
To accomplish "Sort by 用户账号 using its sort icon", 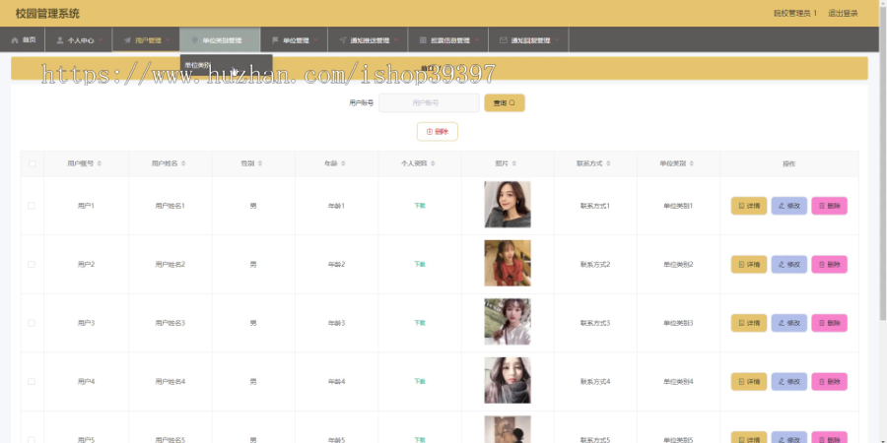I will tap(99, 163).
